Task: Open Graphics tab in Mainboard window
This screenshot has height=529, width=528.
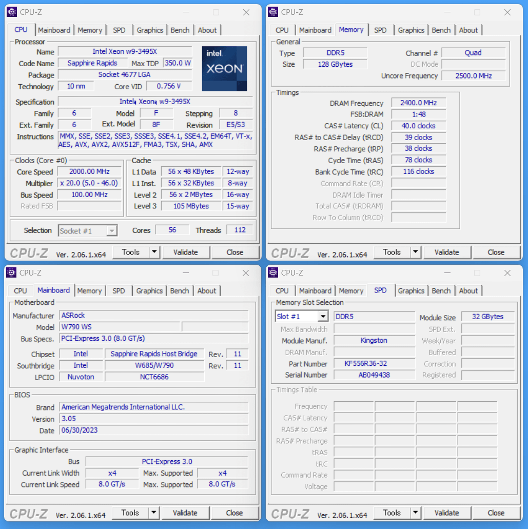Action: [x=149, y=290]
